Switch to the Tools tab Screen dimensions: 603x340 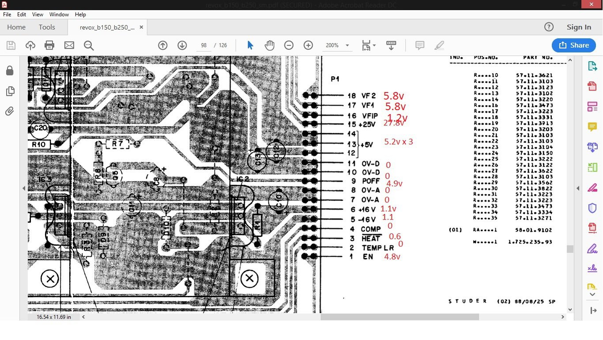[x=47, y=27]
